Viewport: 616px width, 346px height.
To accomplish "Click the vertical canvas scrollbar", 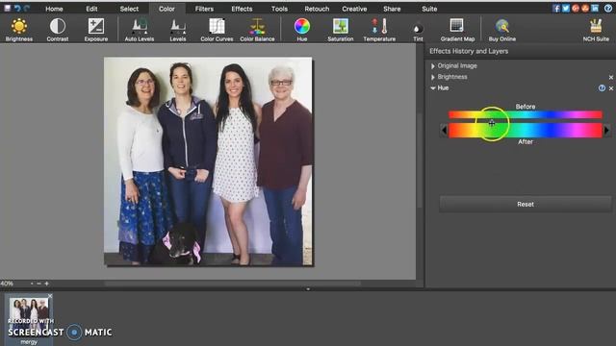I will (x=420, y=161).
